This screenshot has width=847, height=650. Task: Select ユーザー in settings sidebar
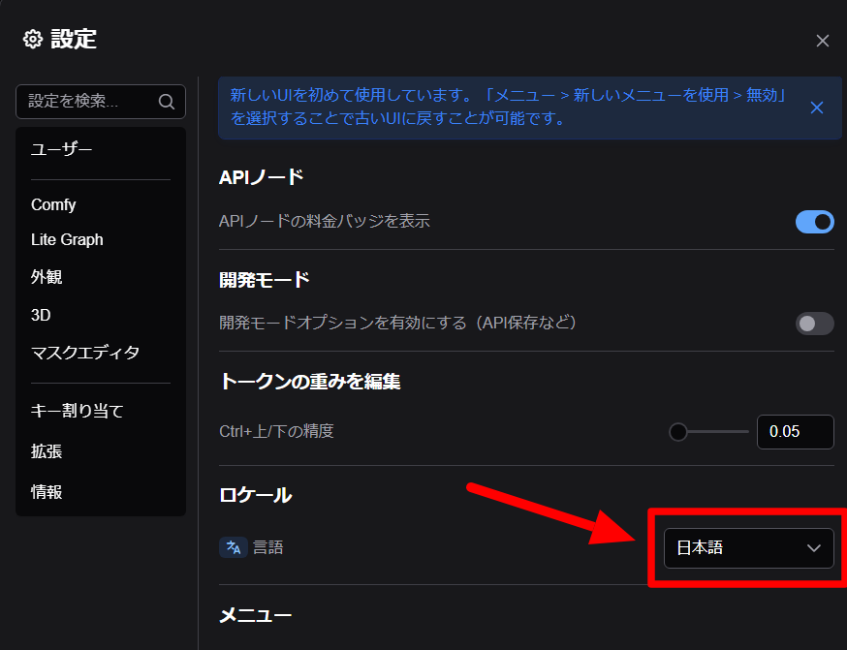(x=62, y=149)
